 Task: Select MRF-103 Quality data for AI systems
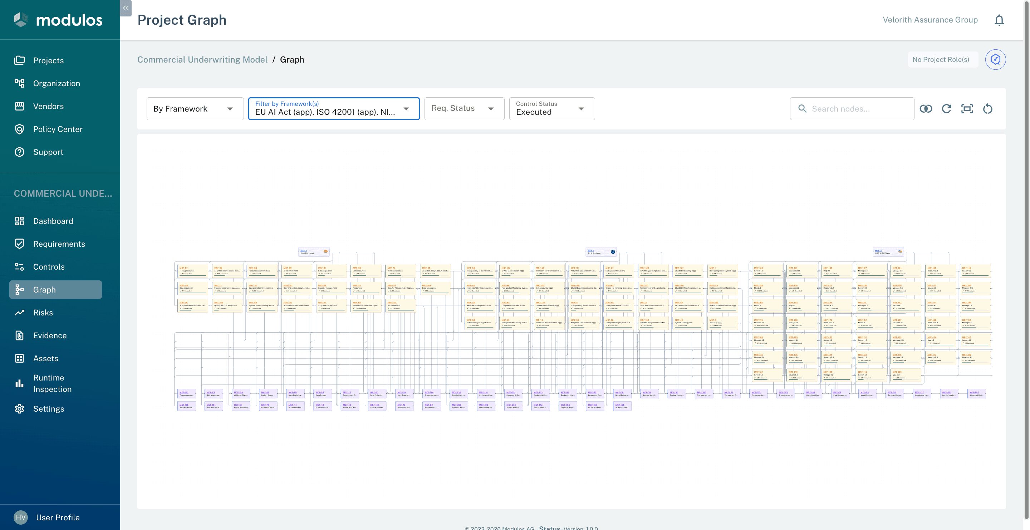tap(227, 305)
